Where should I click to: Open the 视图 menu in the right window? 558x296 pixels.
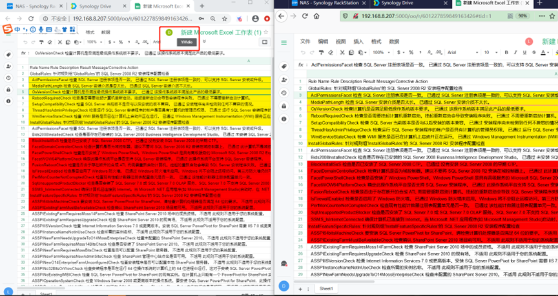(x=341, y=41)
